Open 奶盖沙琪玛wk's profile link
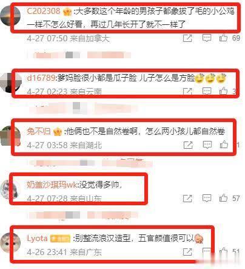This screenshot has width=245, height=269. point(52,185)
